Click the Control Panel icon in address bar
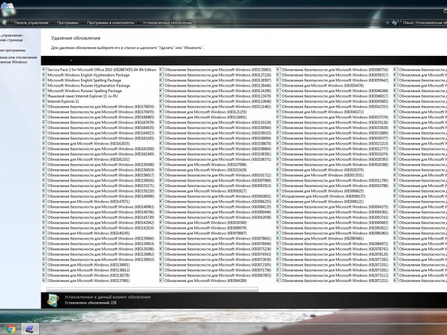The width and height of the screenshot is (447, 335). pos(4,22)
